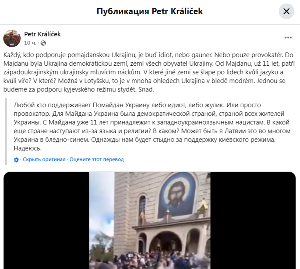Viewport: 300px width, 269px height.
Task: Click the Russian translated text block
Action: 152,127
